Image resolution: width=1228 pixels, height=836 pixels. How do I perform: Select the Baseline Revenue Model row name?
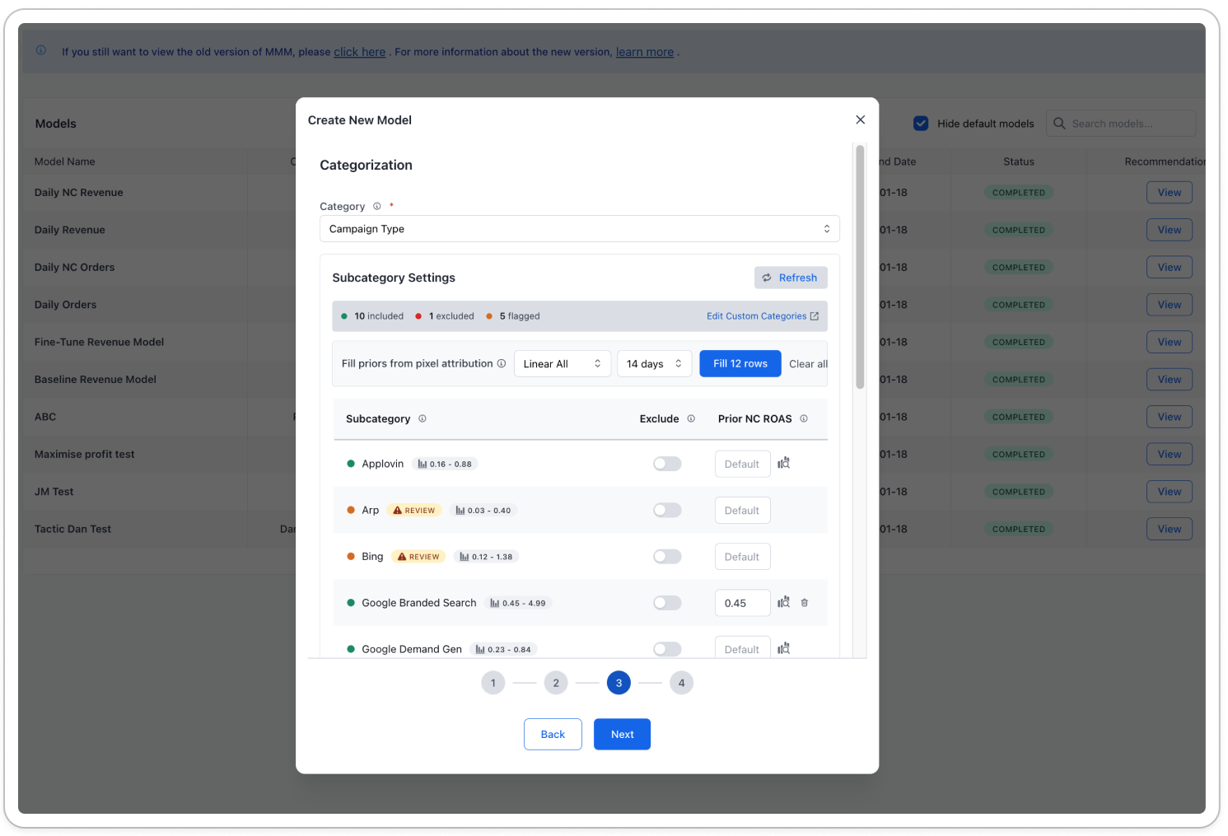click(x=96, y=380)
